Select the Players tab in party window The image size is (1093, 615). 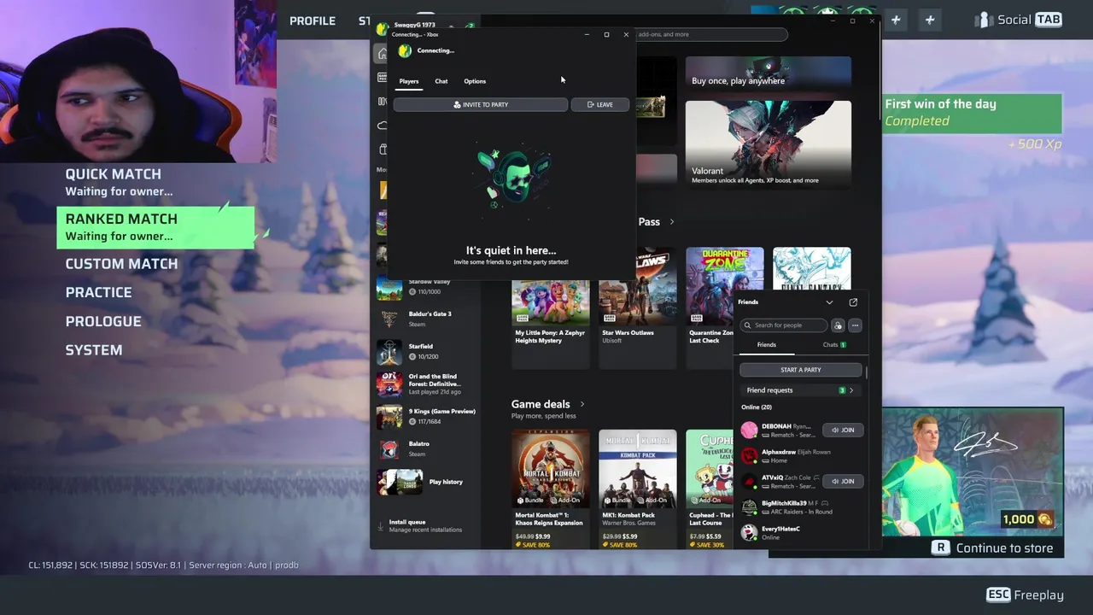click(409, 81)
